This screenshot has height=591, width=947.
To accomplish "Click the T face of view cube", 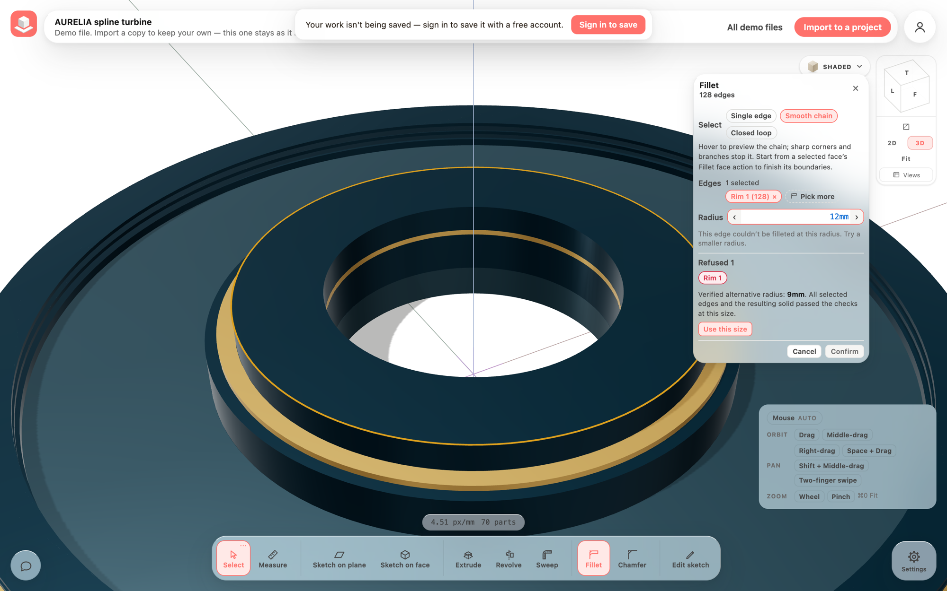I will (907, 73).
